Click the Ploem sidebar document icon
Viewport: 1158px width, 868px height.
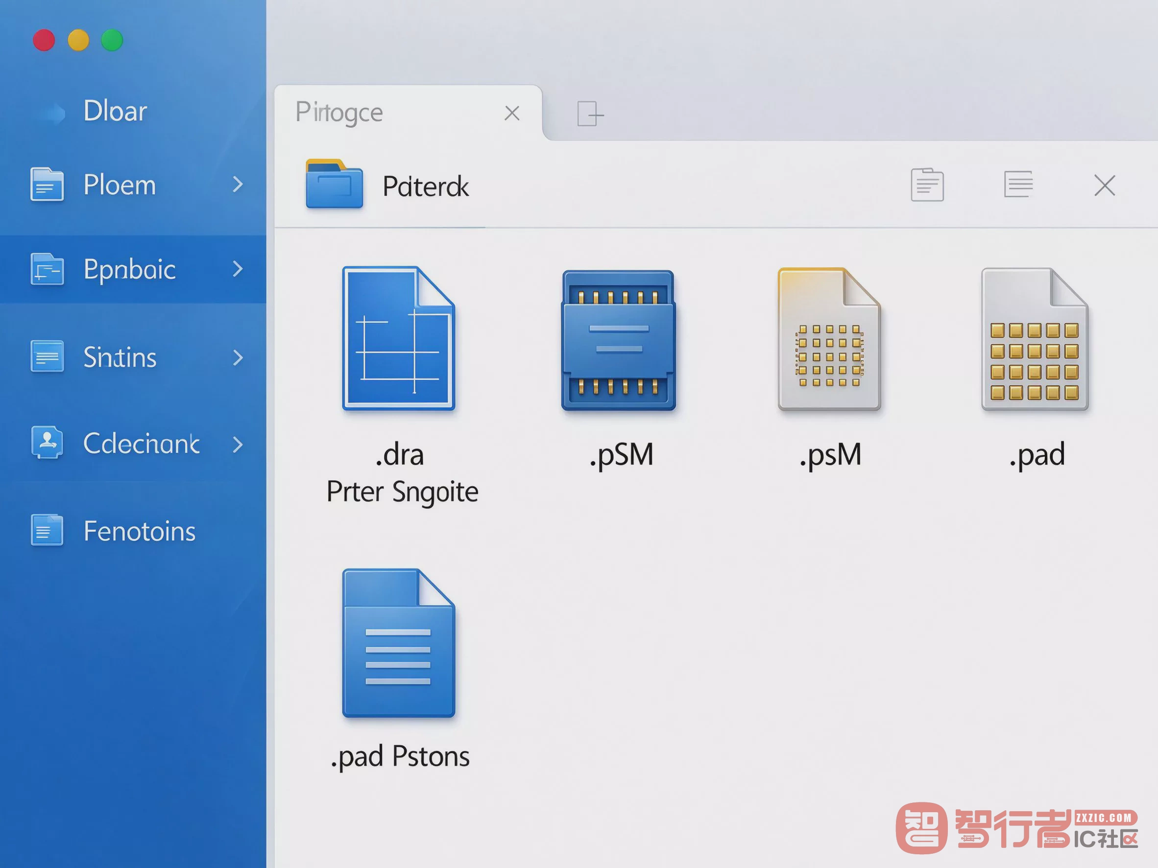(x=47, y=184)
